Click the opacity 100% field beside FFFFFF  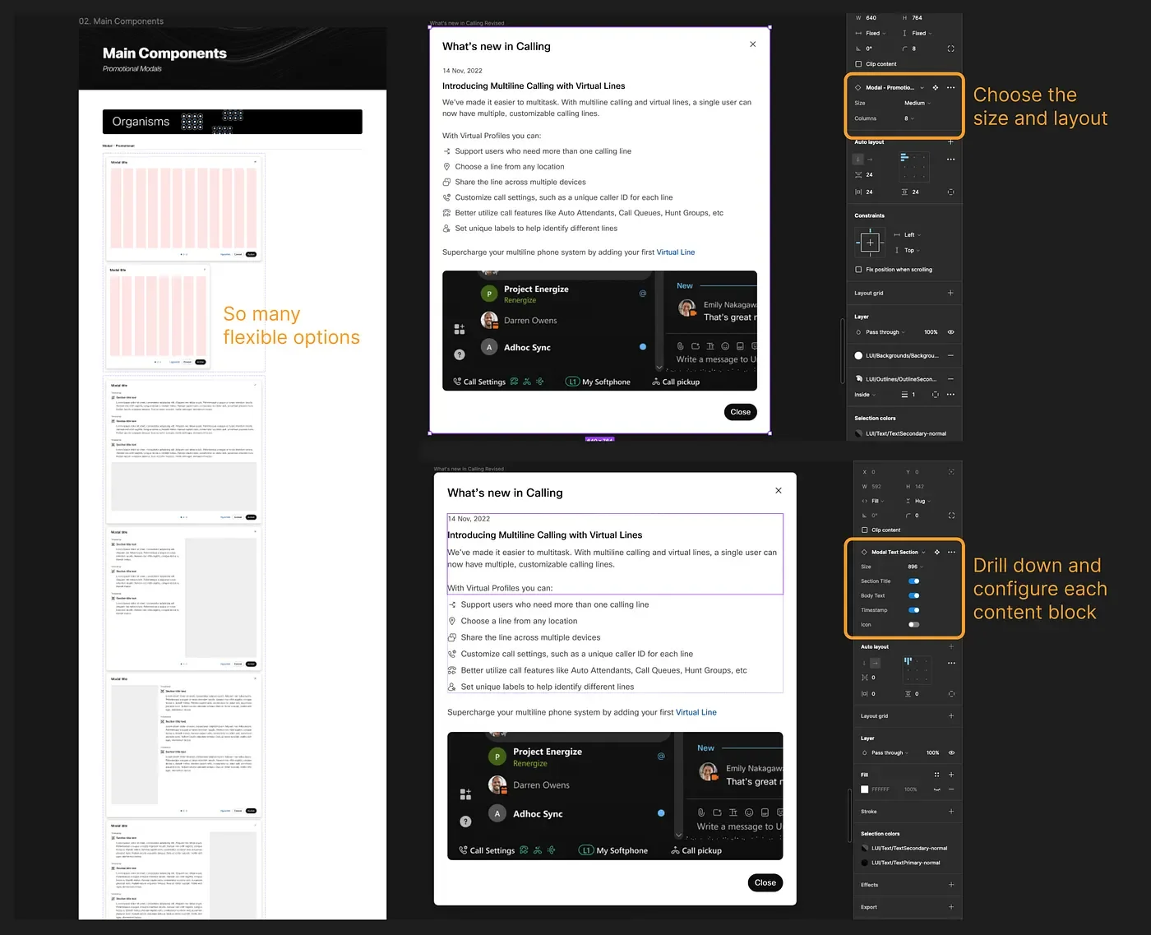(x=911, y=789)
